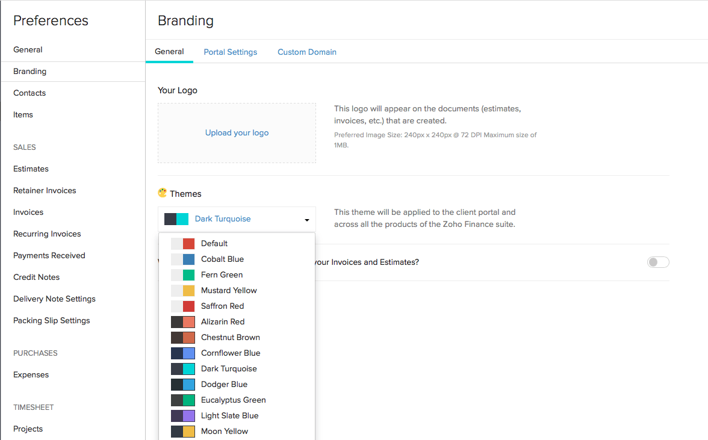Open the theme selection dropdown
Screen dimensions: 708x440
tap(306, 218)
